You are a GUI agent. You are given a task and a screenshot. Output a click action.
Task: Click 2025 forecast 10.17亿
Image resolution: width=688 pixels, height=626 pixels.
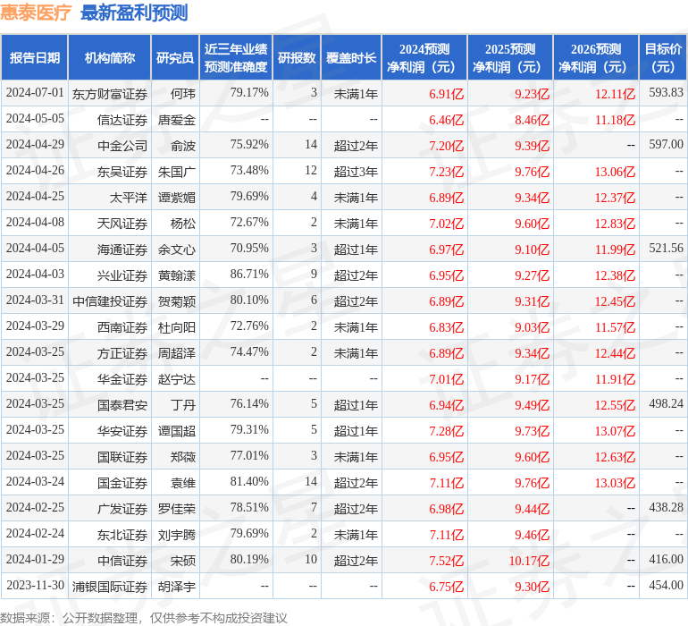point(529,561)
